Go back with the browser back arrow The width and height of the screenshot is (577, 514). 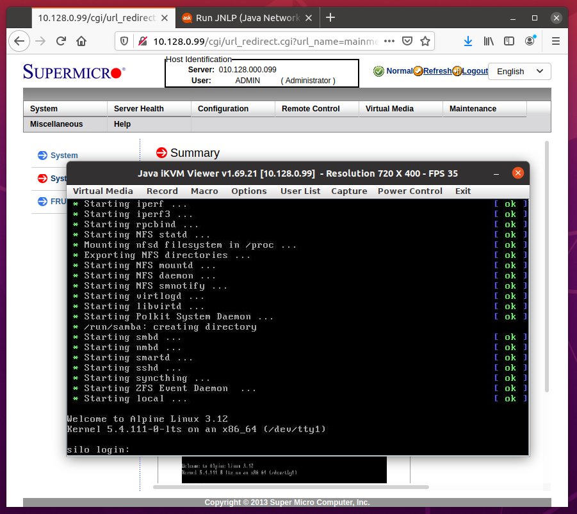click(x=19, y=41)
